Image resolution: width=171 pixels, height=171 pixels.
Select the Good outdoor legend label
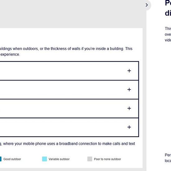coord(12,159)
